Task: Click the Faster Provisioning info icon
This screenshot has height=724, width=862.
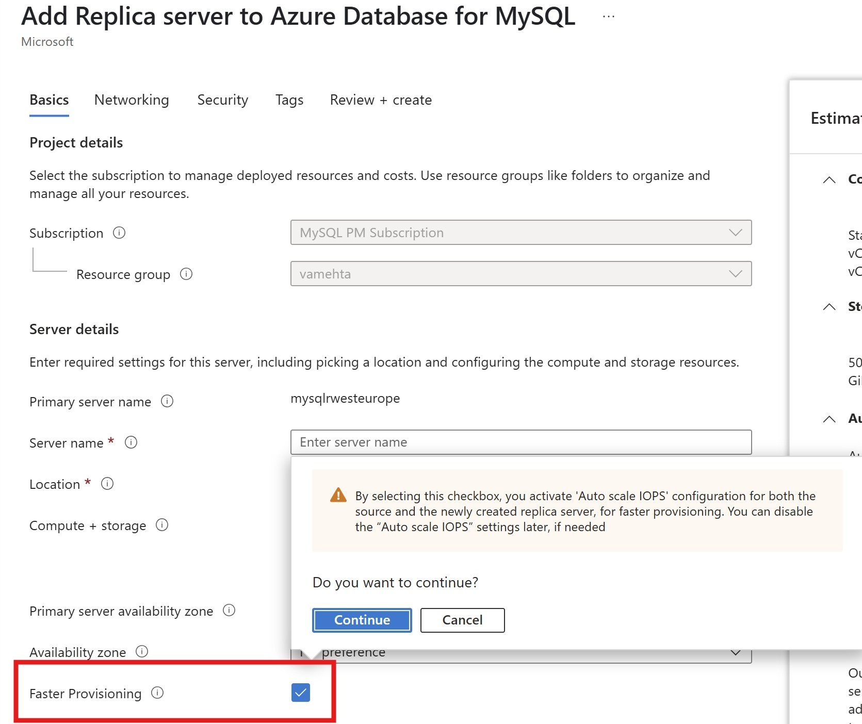Action: 157,694
